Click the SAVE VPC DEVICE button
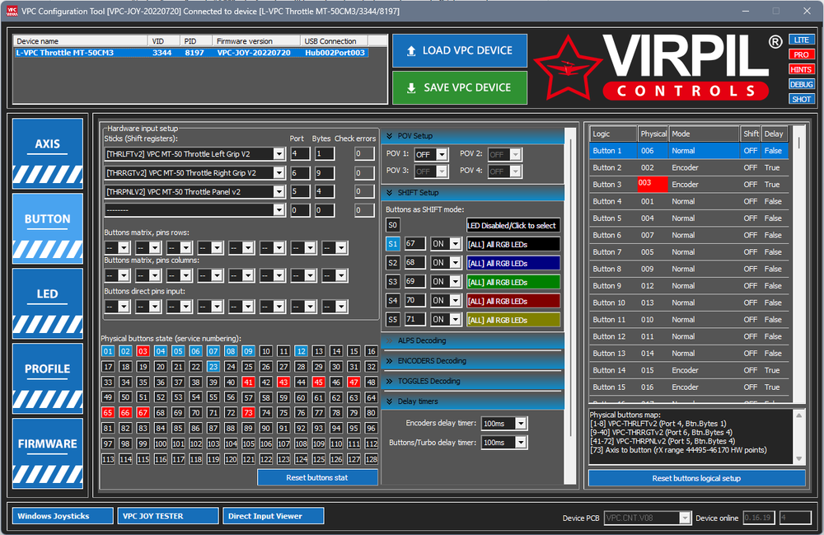Image resolution: width=824 pixels, height=535 pixels. click(459, 87)
